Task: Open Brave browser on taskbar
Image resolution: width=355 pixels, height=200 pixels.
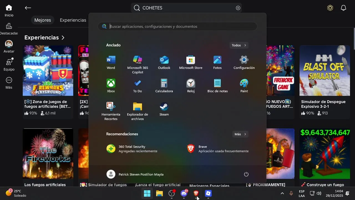Action: coord(196,193)
